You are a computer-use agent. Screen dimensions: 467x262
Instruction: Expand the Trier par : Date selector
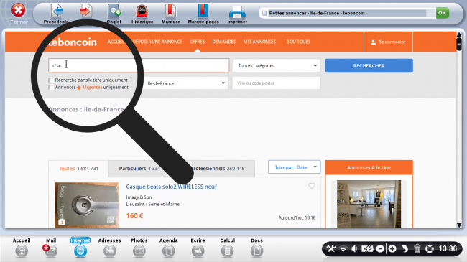295,167
